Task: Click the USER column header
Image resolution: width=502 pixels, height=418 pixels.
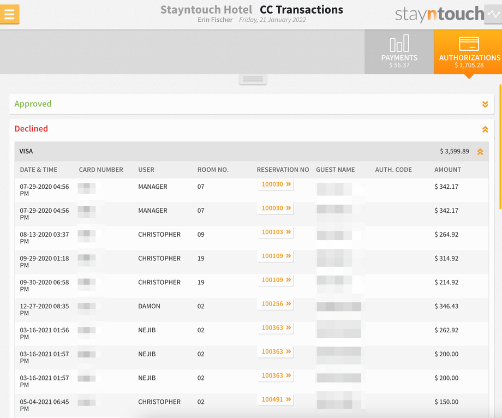Action: click(x=146, y=170)
